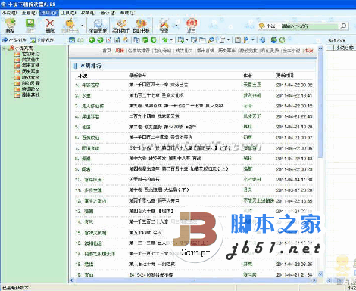Open dropdown beside the document icon
The width and height of the screenshot is (356, 291).
(x=228, y=40)
